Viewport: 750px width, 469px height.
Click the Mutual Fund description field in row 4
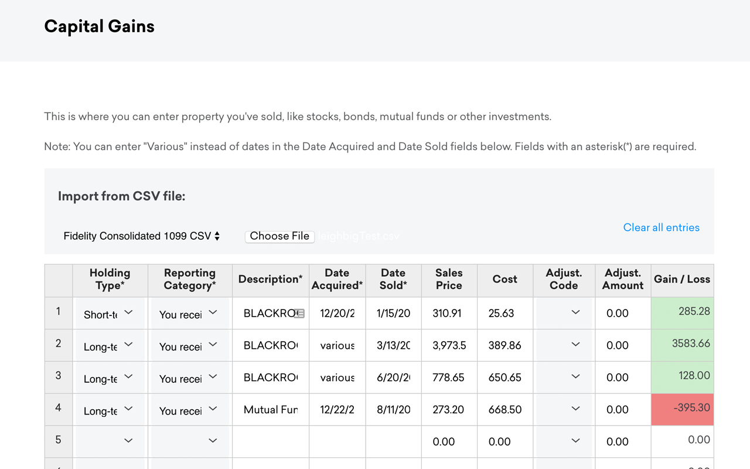(271, 410)
